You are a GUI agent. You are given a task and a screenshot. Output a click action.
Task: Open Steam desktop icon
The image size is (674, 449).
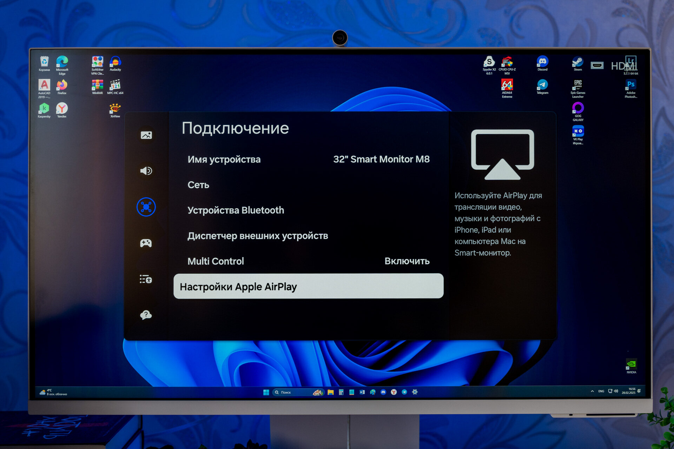pyautogui.click(x=578, y=63)
